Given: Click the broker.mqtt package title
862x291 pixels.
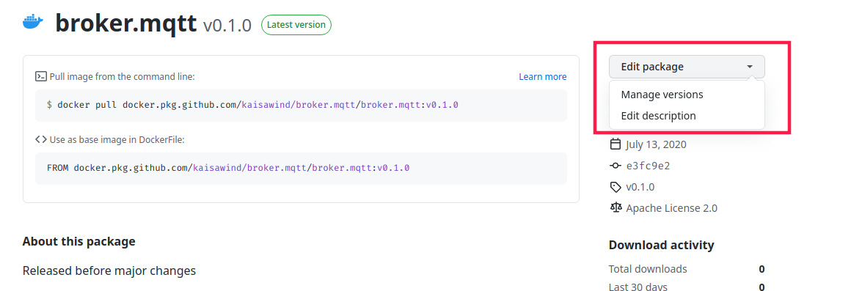Looking at the screenshot, I should pyautogui.click(x=125, y=23).
